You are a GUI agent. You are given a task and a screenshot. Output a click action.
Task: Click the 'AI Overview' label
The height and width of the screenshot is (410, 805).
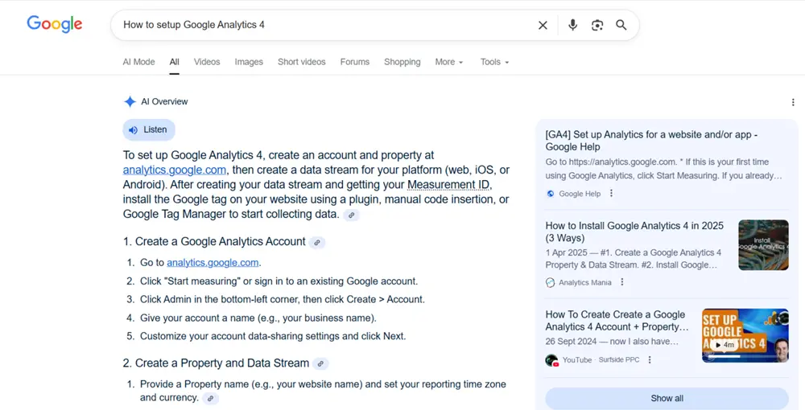(x=164, y=101)
